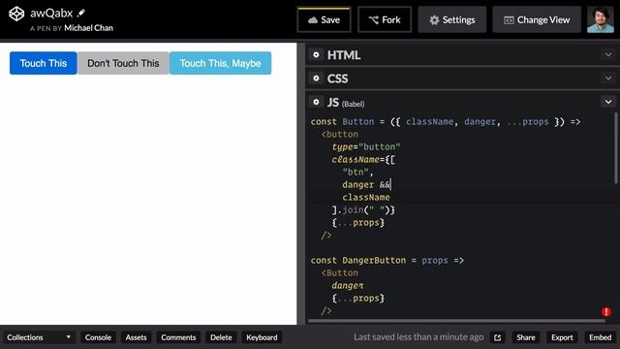The height and width of the screenshot is (349, 620).
Task: Click the gray Don't Touch This button
Action: click(x=123, y=63)
